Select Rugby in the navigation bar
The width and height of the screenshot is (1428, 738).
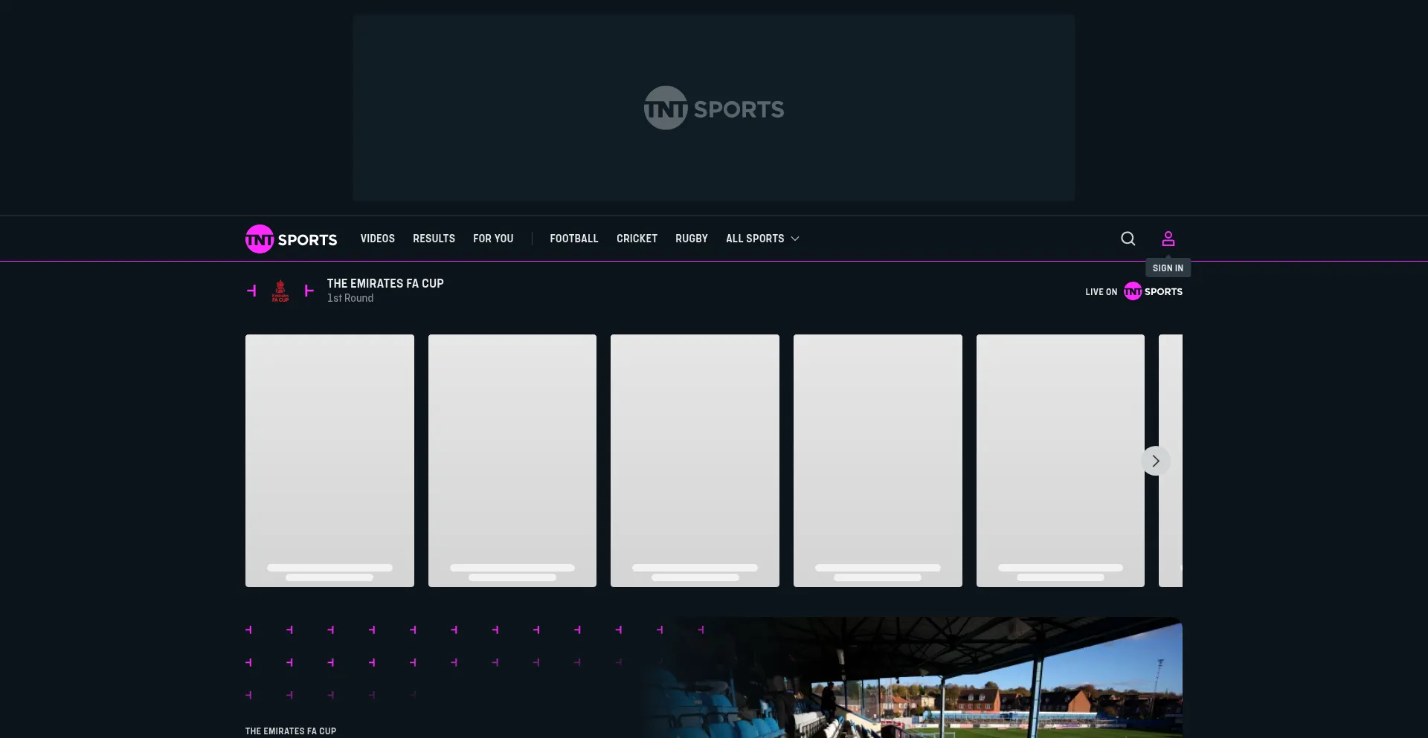(x=691, y=239)
